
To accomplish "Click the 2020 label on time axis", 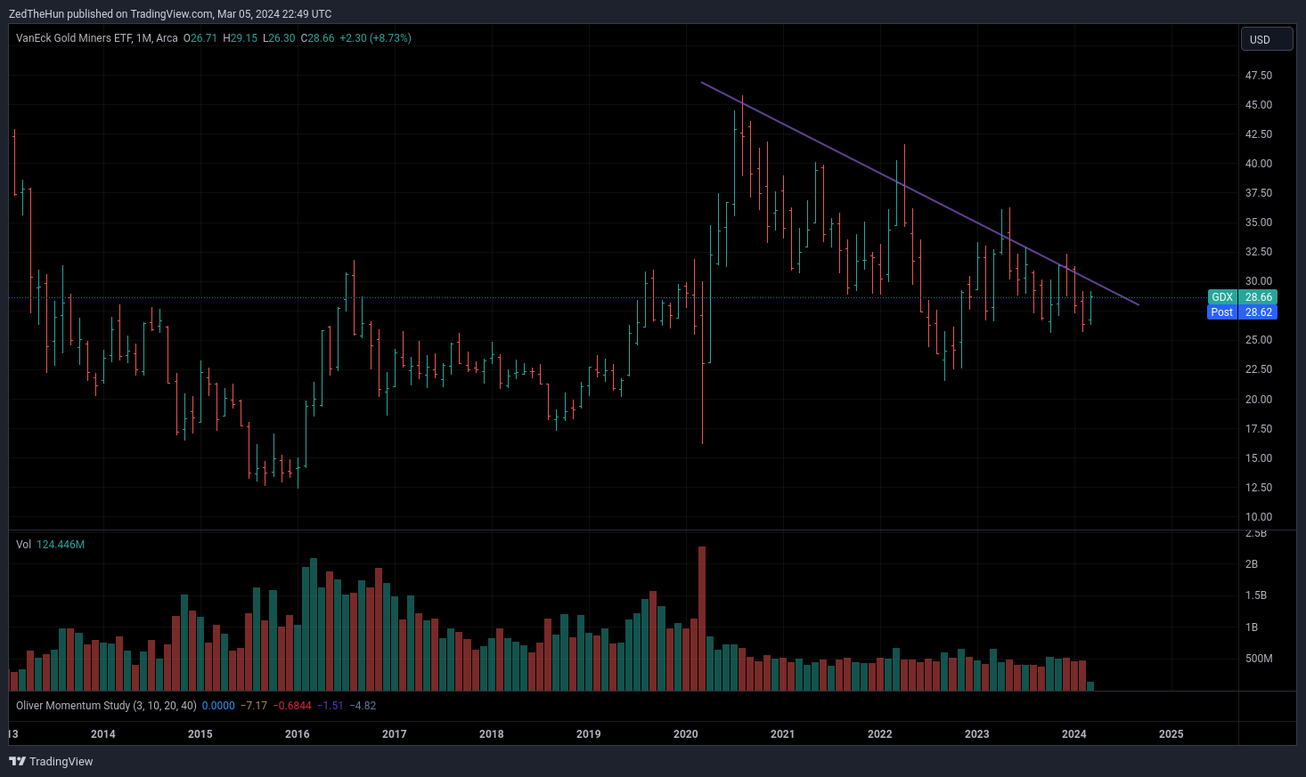I will pyautogui.click(x=685, y=734).
